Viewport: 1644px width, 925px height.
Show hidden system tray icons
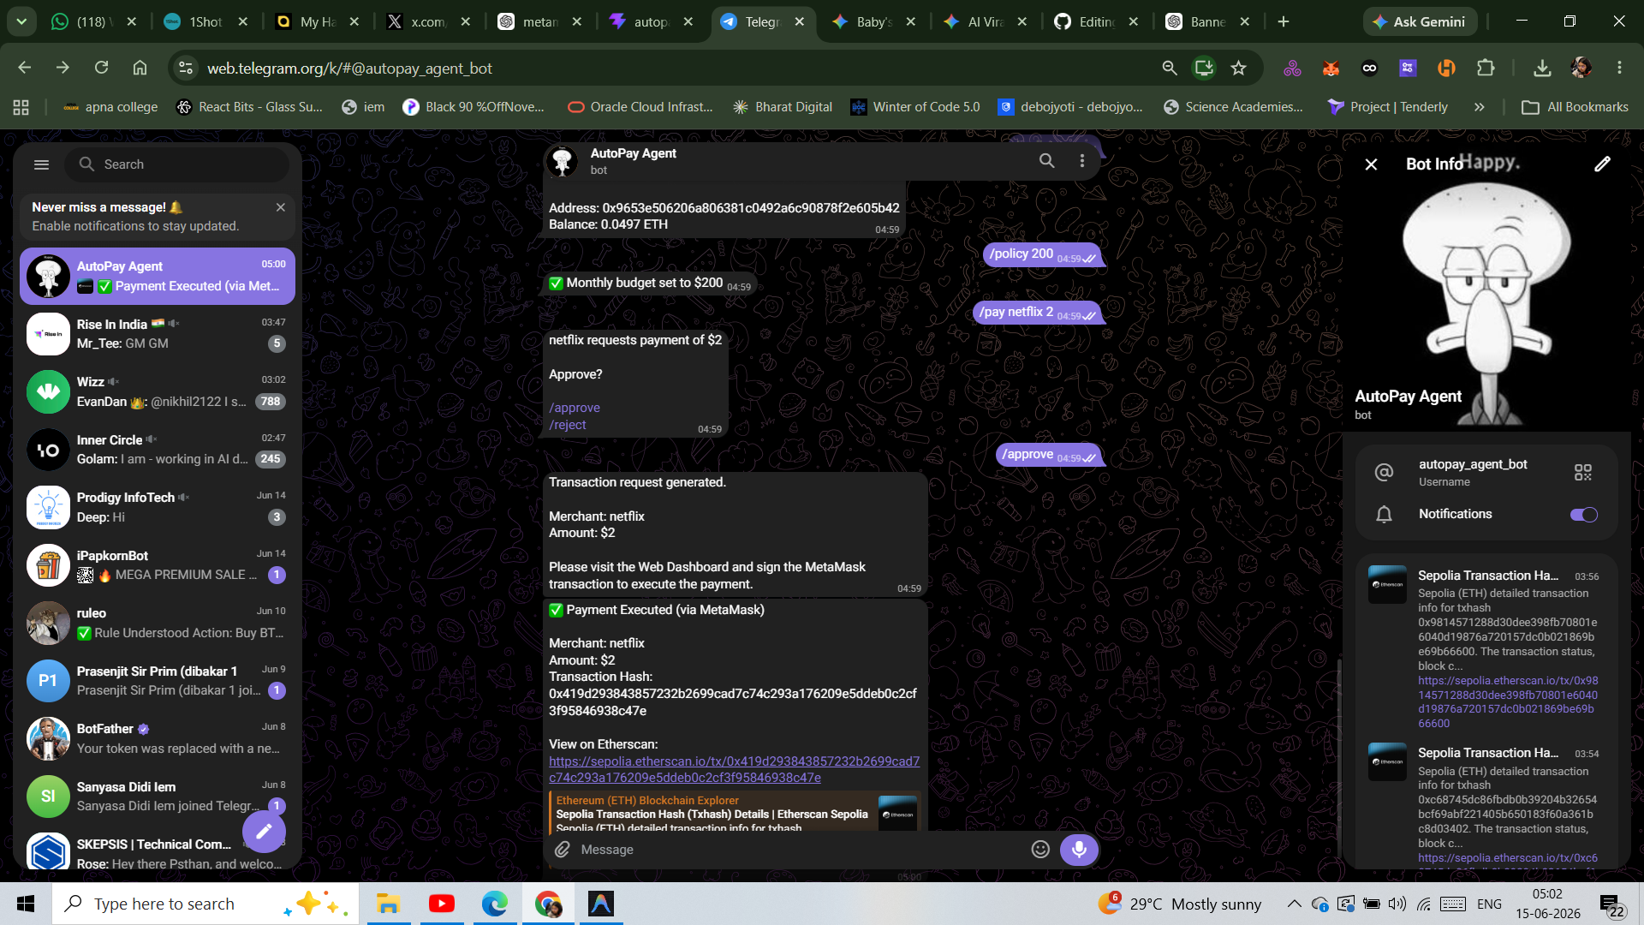pyautogui.click(x=1294, y=904)
